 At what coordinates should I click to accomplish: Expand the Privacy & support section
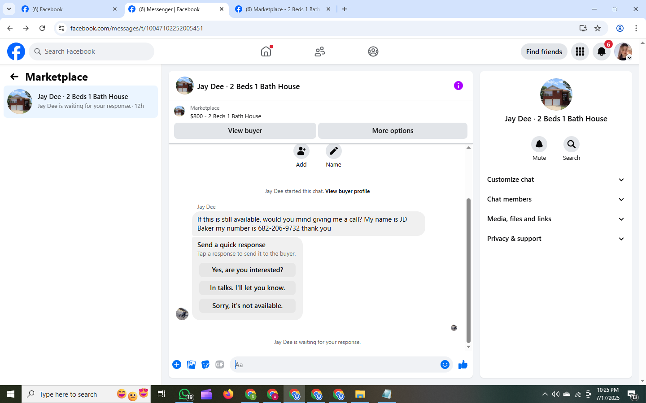(x=556, y=239)
